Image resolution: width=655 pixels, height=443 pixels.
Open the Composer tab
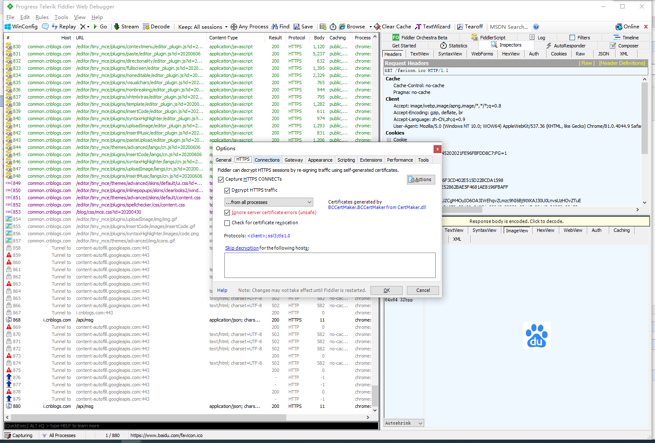click(624, 46)
